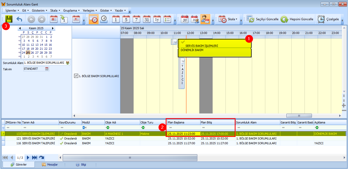Advance mini calendar to the next month
The height and width of the screenshot is (169, 348).
click(53, 28)
